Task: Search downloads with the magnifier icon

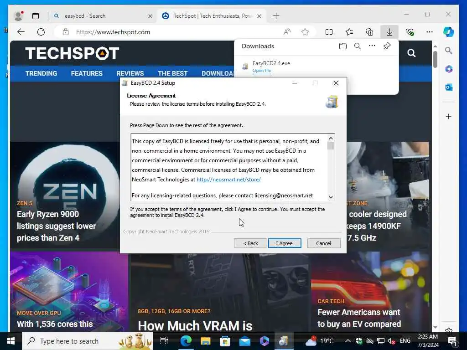Action: click(x=358, y=46)
